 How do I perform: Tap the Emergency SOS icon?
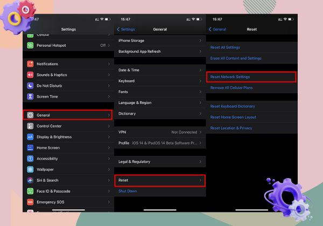pyautogui.click(x=30, y=202)
